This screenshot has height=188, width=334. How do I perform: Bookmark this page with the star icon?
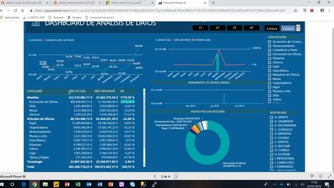click(x=295, y=10)
